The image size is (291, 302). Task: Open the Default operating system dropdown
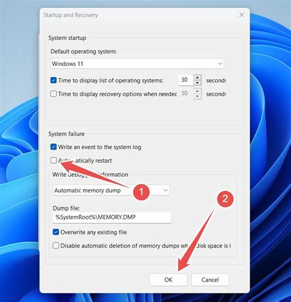[220, 64]
